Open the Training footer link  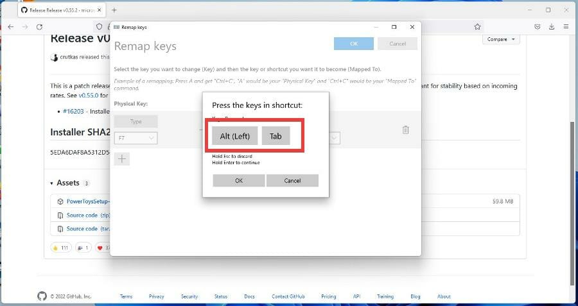(x=385, y=296)
